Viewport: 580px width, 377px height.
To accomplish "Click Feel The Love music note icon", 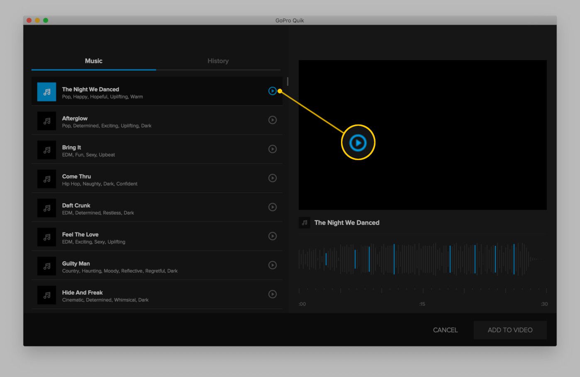I will click(x=46, y=237).
